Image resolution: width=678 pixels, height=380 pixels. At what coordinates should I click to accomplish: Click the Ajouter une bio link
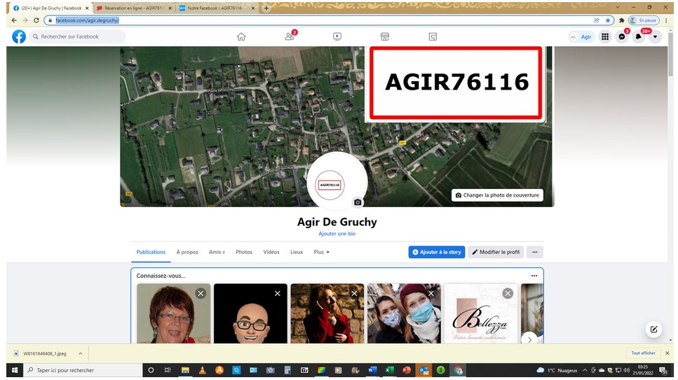point(337,234)
